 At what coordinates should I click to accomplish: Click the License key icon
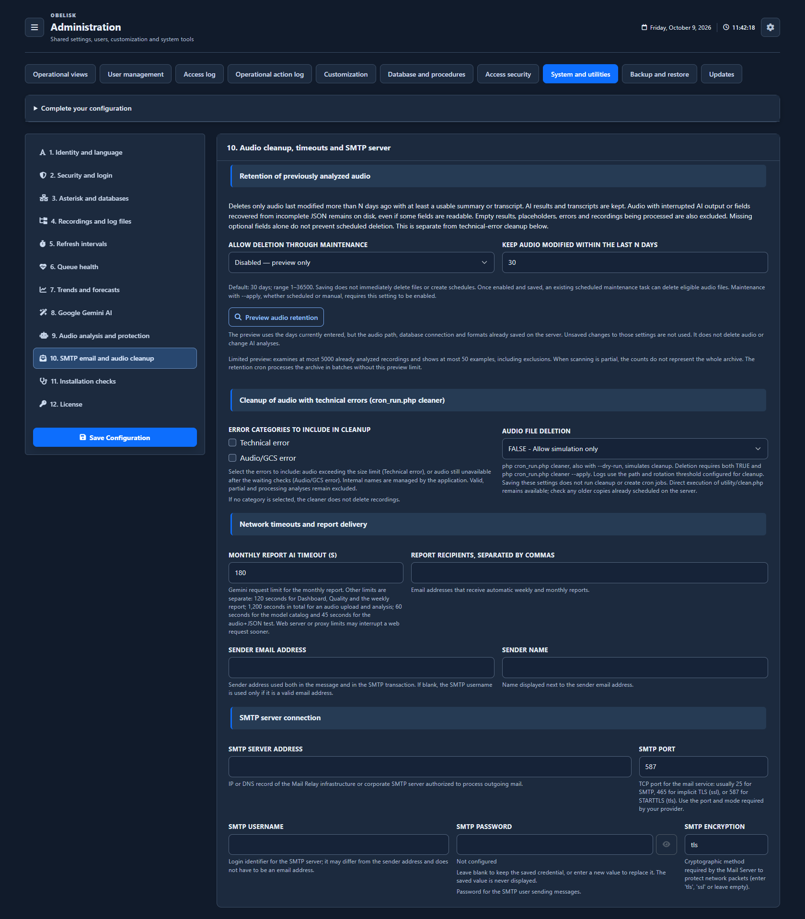43,404
